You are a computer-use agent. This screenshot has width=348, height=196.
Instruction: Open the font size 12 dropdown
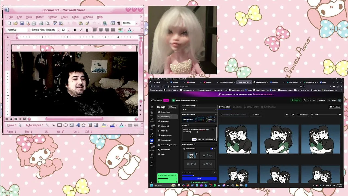[x=69, y=30]
